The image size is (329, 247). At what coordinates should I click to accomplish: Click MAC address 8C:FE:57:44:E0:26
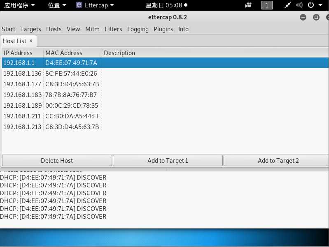coord(71,74)
